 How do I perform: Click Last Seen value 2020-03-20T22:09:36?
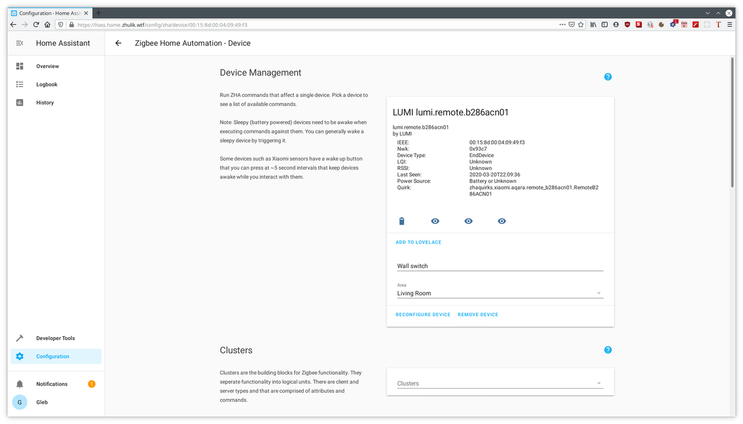495,175
